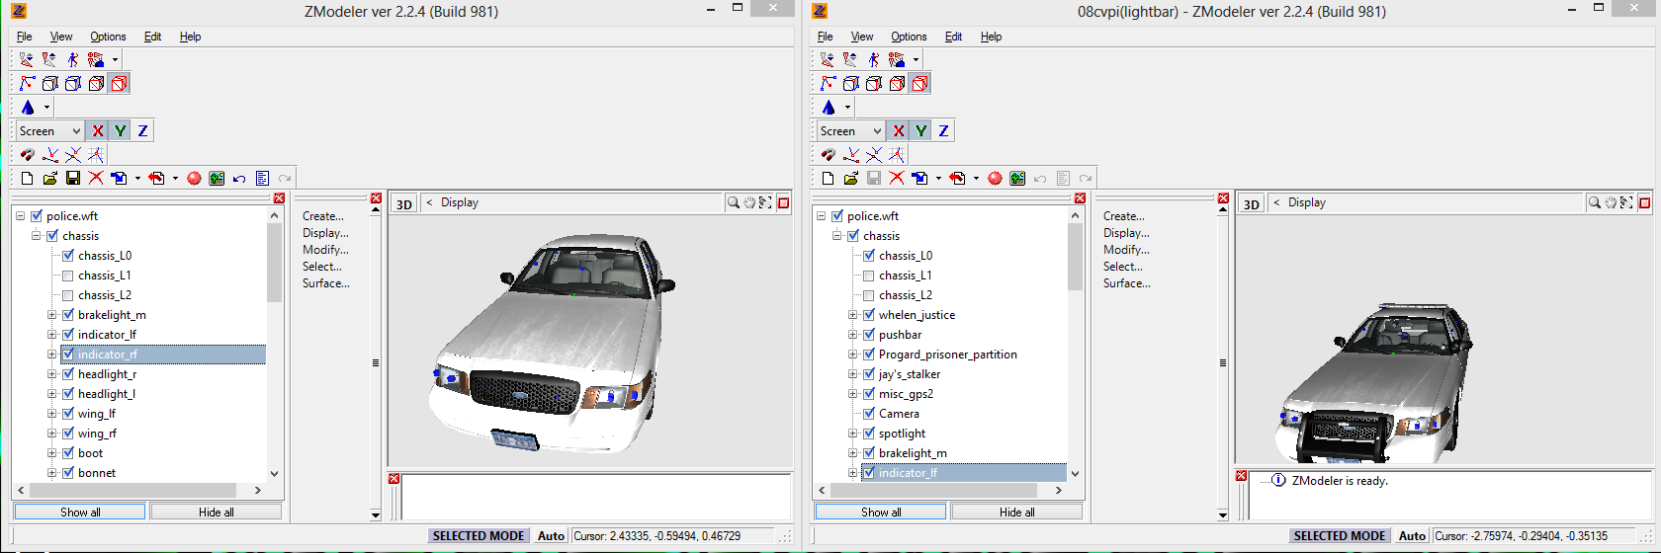Click Hide all button in left window
The height and width of the screenshot is (553, 1661).
click(x=216, y=512)
